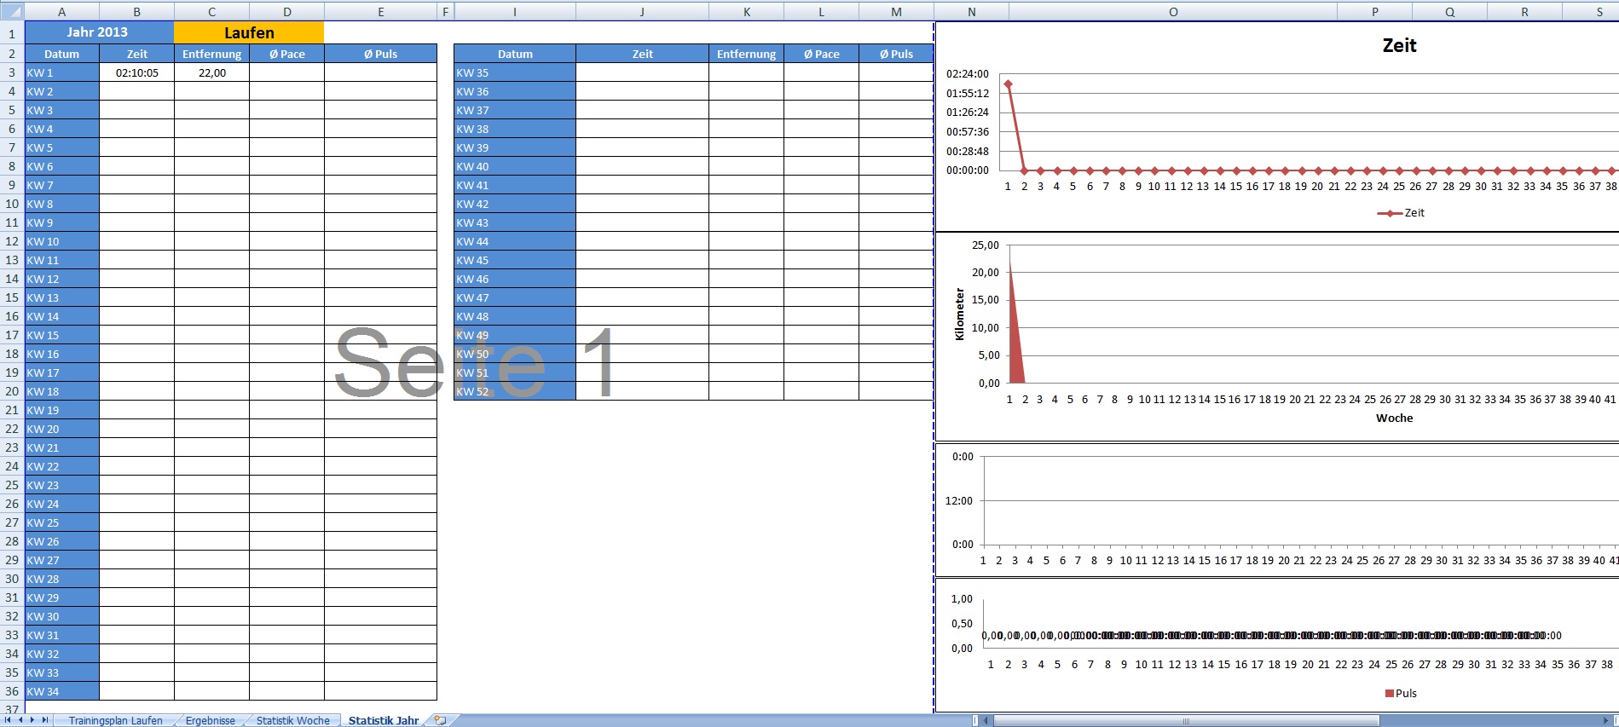Select the orange Laufen title cell
Screen dimensions: 1619x727
point(249,32)
